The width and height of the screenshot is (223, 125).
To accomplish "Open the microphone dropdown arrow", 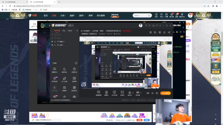I will [133, 93].
